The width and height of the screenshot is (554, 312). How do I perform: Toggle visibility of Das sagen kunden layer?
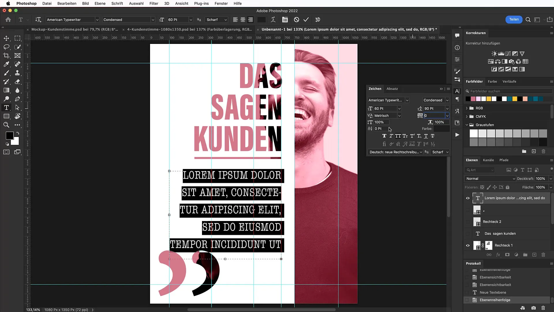pyautogui.click(x=468, y=233)
